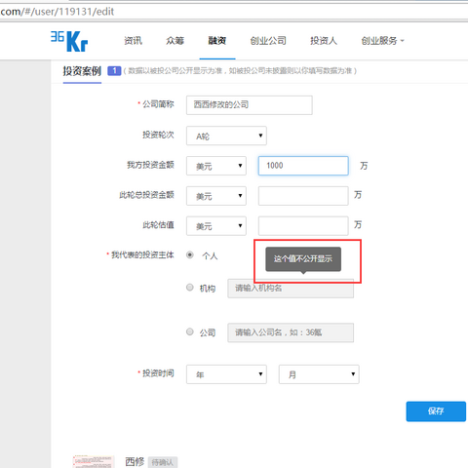The width and height of the screenshot is (468, 468).
Task: Open the 资讯 nav item
Action: click(x=134, y=41)
